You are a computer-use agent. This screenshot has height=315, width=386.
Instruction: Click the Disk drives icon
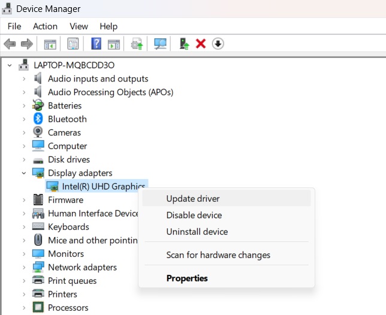[x=38, y=160]
